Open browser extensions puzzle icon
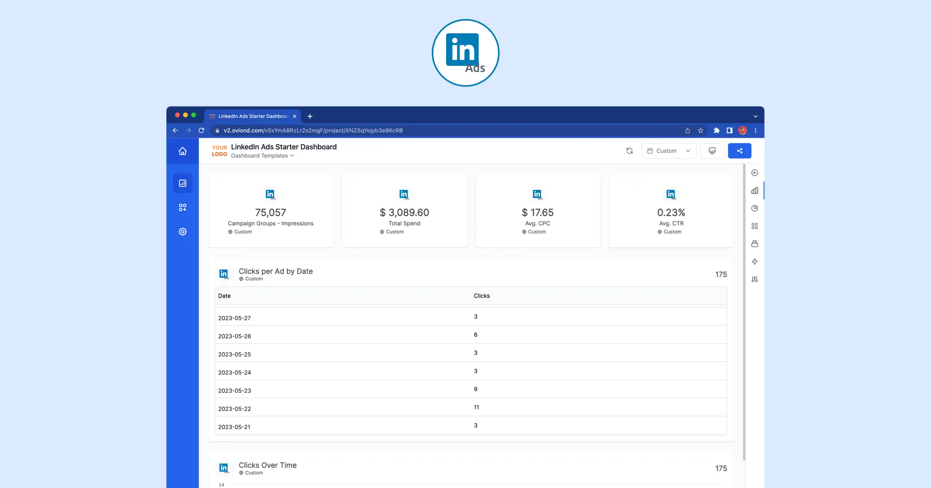931x488 pixels. point(716,131)
